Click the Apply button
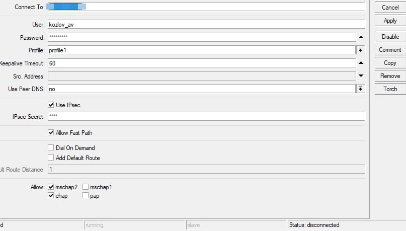The image size is (406, 231). [x=390, y=21]
